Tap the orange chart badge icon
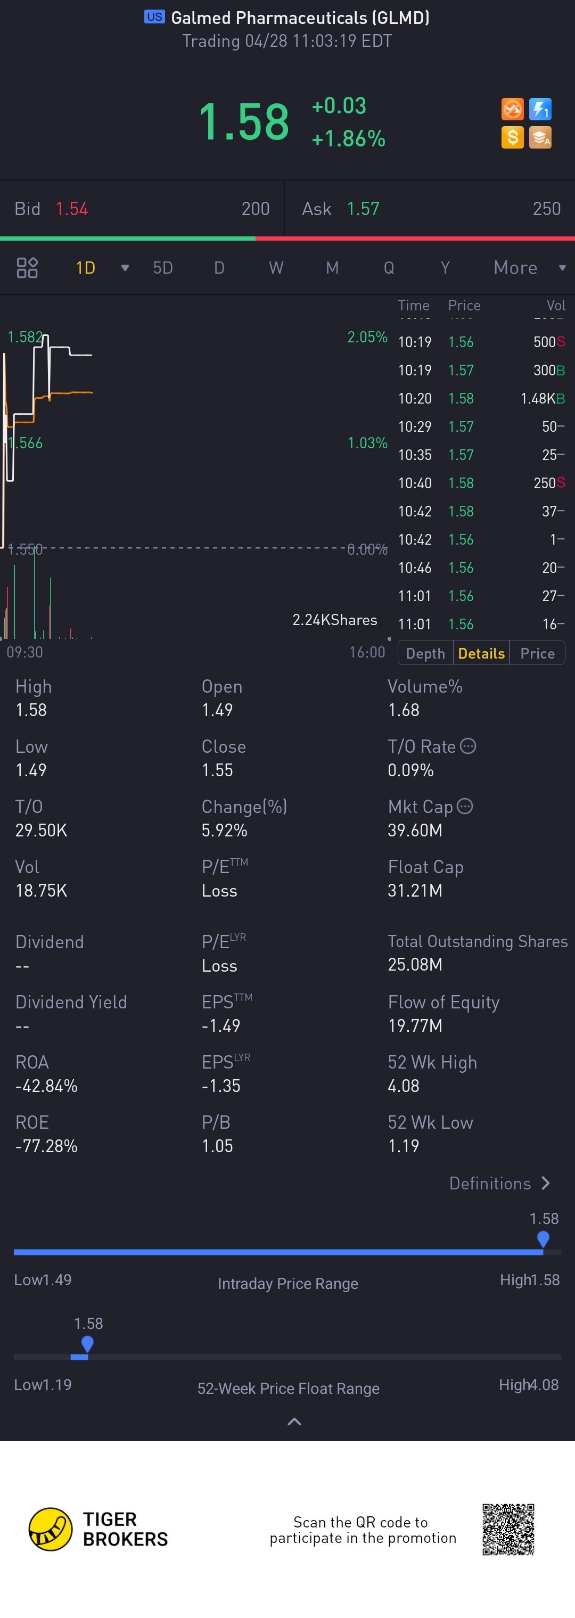575x1618 pixels. tap(512, 109)
